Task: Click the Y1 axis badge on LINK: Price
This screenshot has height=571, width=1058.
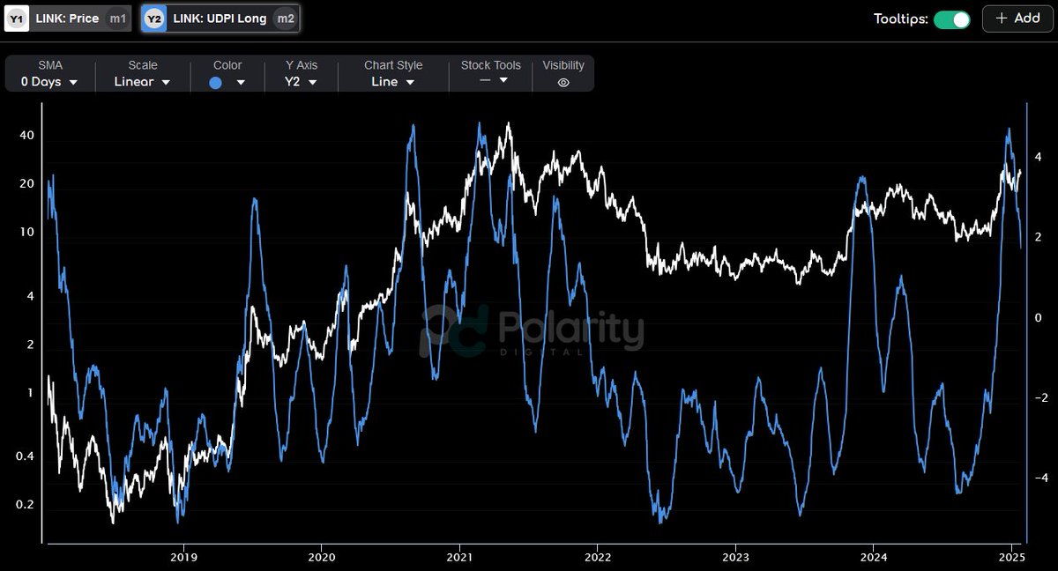Action: point(16,18)
